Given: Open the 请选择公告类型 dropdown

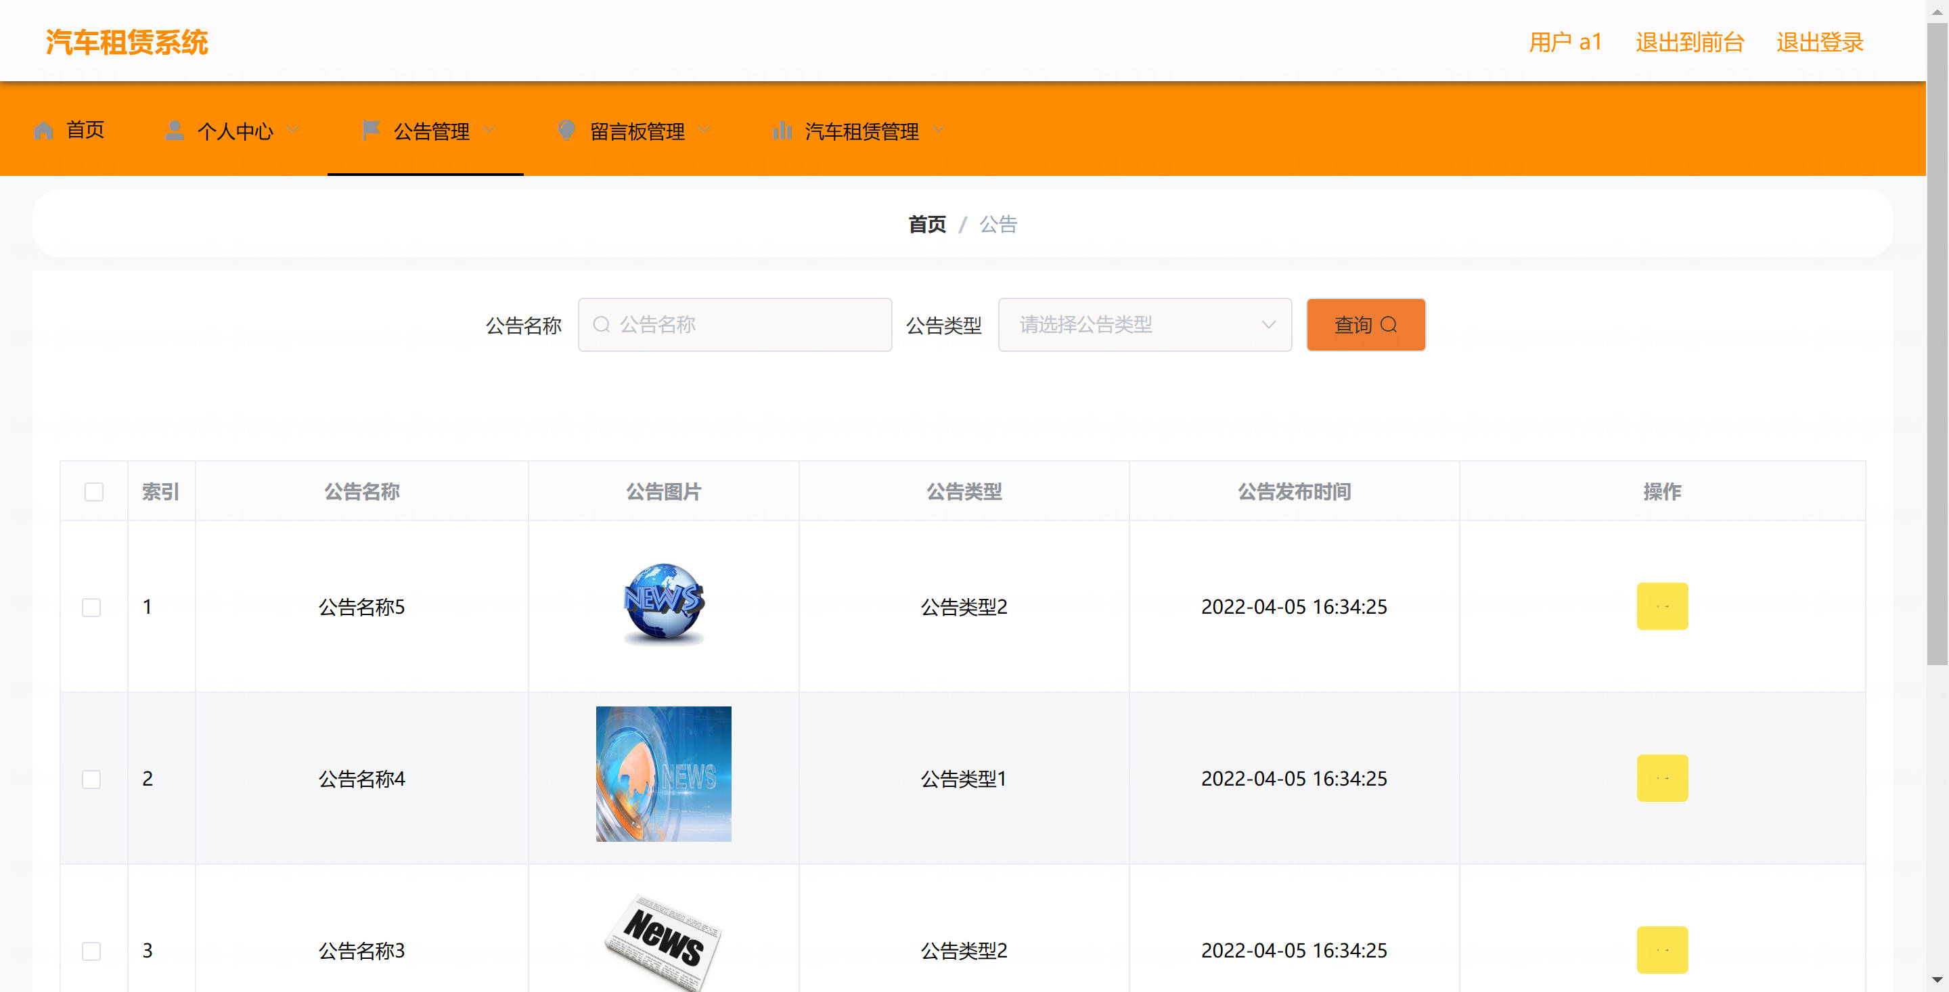Looking at the screenshot, I should tap(1145, 325).
